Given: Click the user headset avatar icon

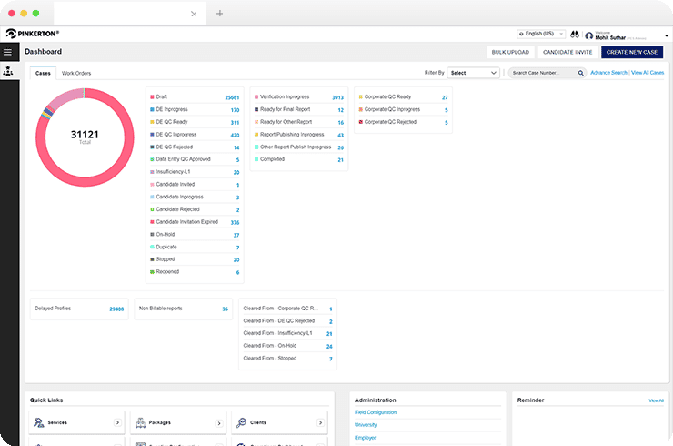Looking at the screenshot, I should (589, 35).
